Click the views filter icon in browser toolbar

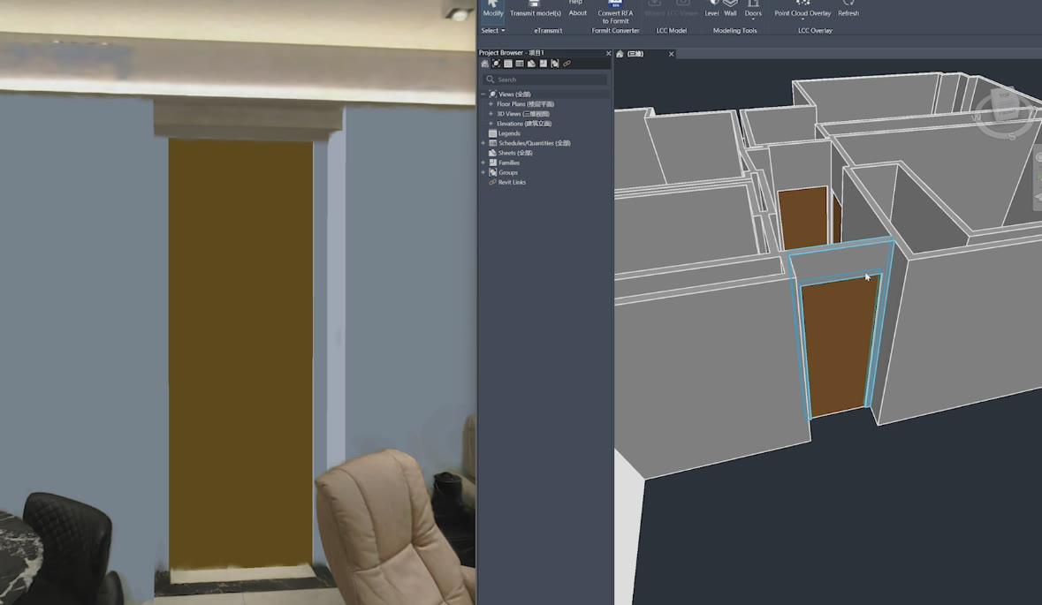(x=497, y=64)
